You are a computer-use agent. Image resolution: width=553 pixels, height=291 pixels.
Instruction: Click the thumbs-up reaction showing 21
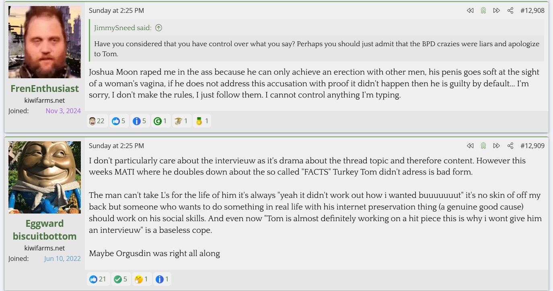tap(98, 279)
